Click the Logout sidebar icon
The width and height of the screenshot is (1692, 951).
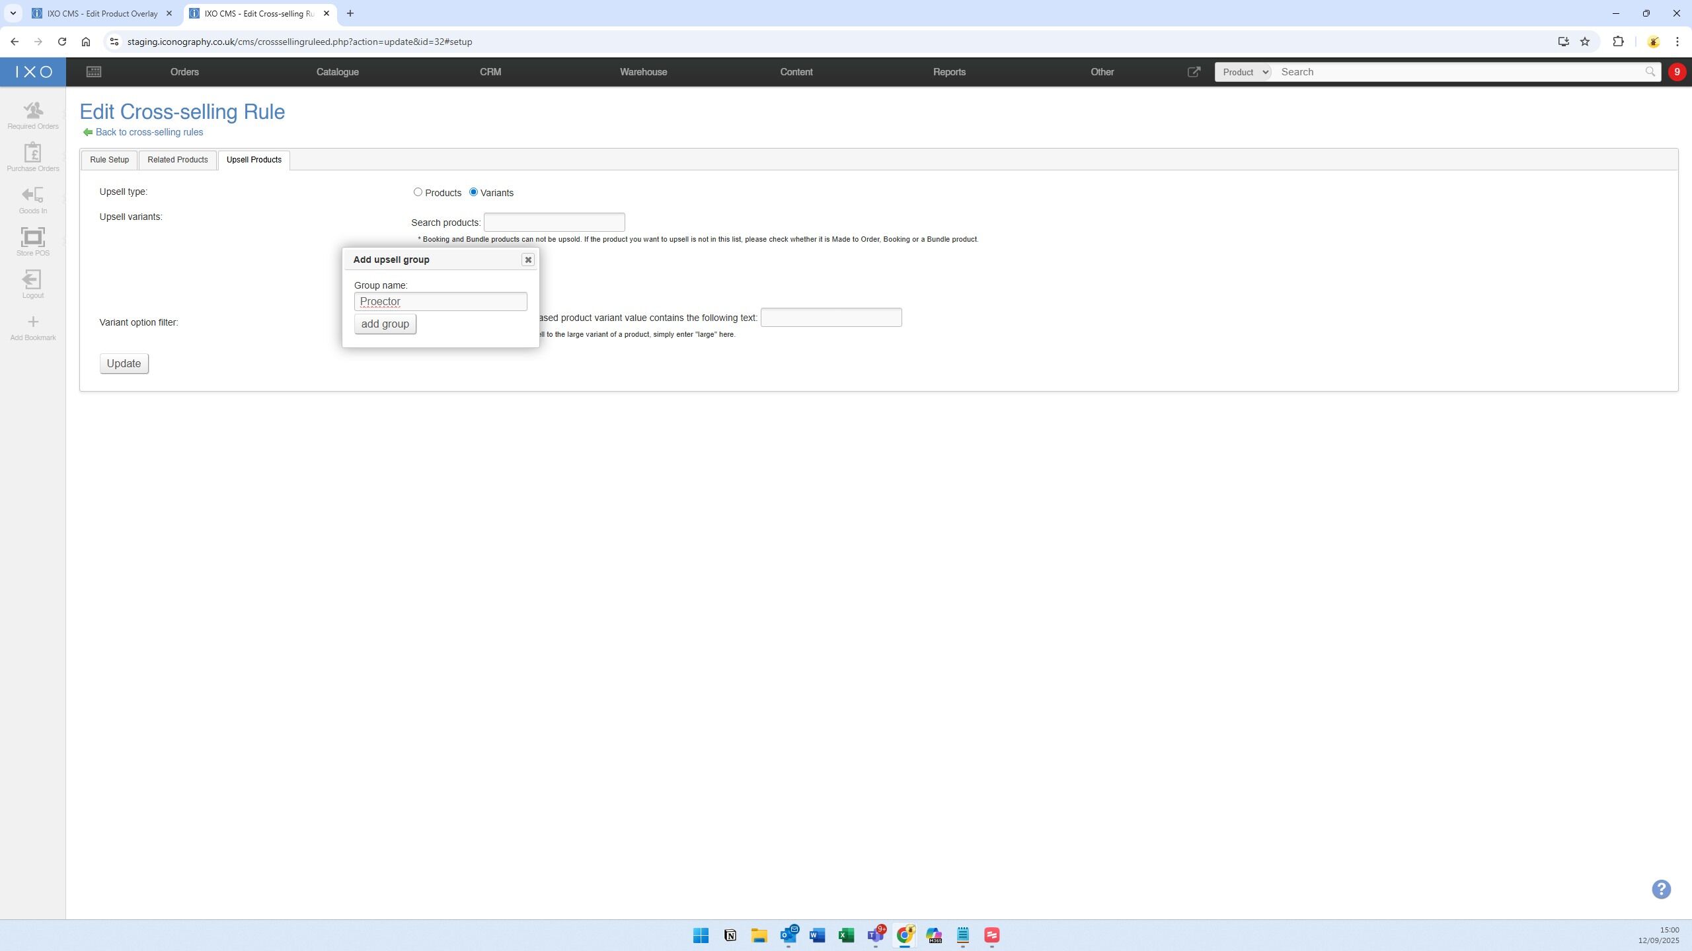pyautogui.click(x=32, y=280)
